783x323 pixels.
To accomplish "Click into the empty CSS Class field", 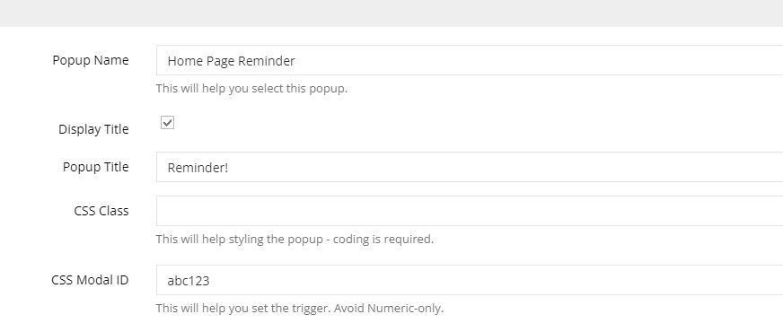I will (470, 211).
